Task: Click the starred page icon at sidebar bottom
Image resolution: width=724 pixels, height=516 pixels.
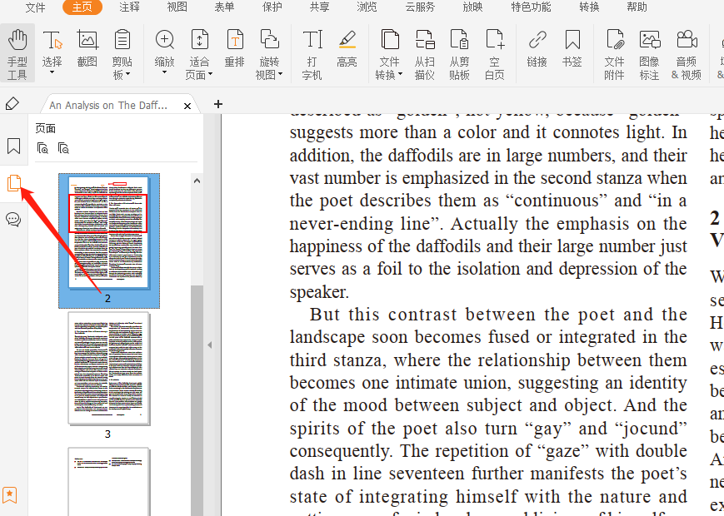Action: point(10,495)
